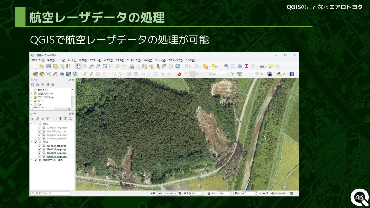
Task: Open the scale 1:2753 dropdown
Action: tap(203, 193)
